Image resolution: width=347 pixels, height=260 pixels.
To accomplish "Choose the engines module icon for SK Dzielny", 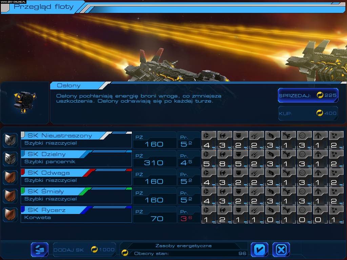I will [x=209, y=154].
